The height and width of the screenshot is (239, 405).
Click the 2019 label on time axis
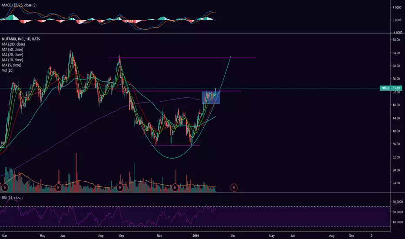click(196, 236)
